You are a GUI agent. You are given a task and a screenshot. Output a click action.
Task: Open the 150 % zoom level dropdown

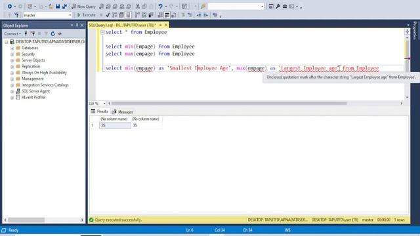[104, 104]
